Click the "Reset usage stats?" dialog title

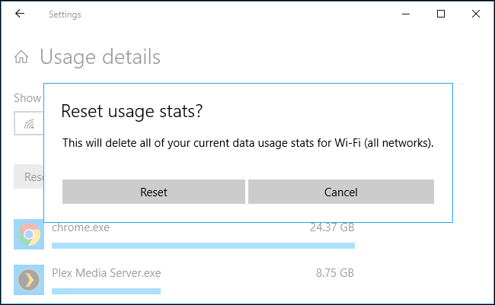point(132,111)
